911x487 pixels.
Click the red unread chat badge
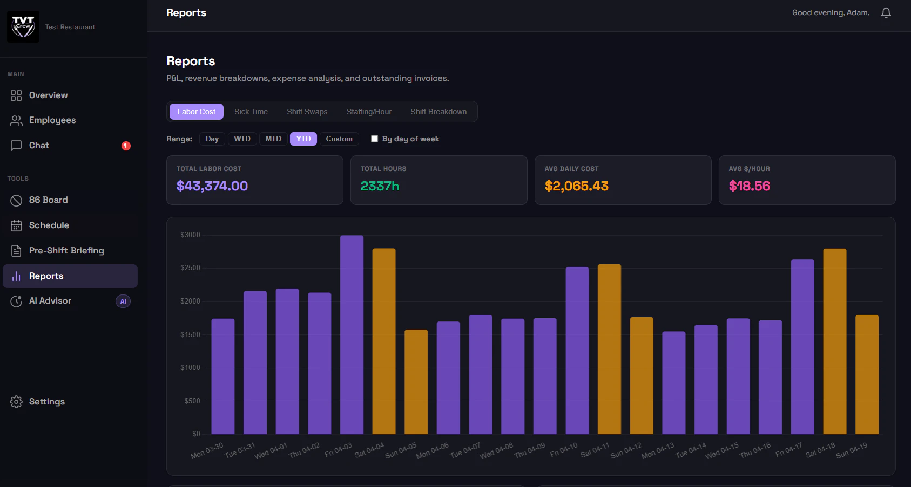click(126, 146)
